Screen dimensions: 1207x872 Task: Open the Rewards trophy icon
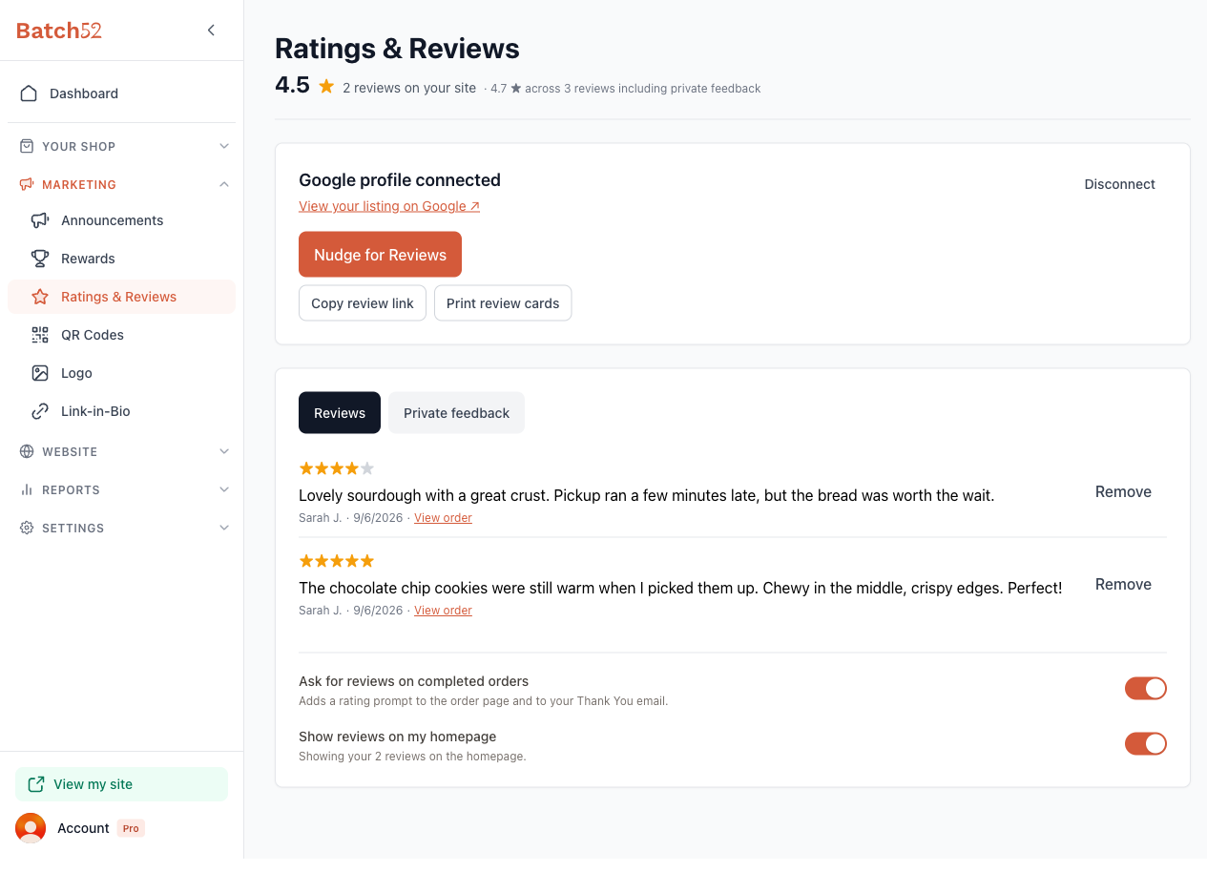click(x=40, y=259)
